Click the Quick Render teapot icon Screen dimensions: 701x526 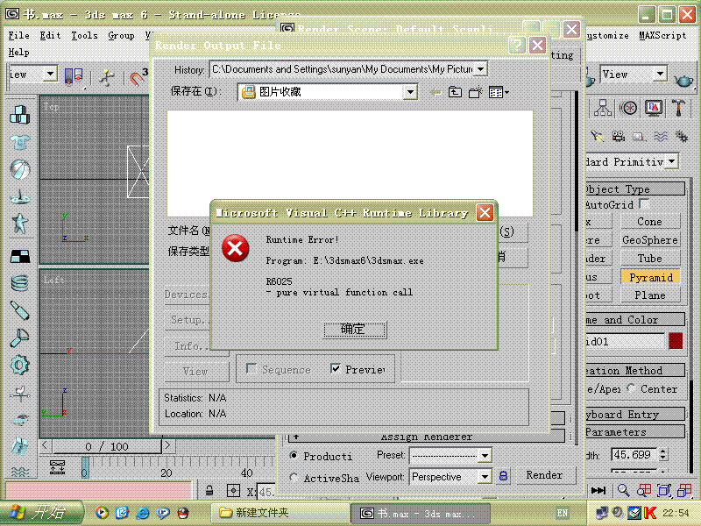click(x=683, y=81)
